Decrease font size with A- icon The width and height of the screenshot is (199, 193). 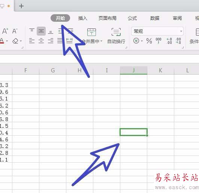pos(15,31)
